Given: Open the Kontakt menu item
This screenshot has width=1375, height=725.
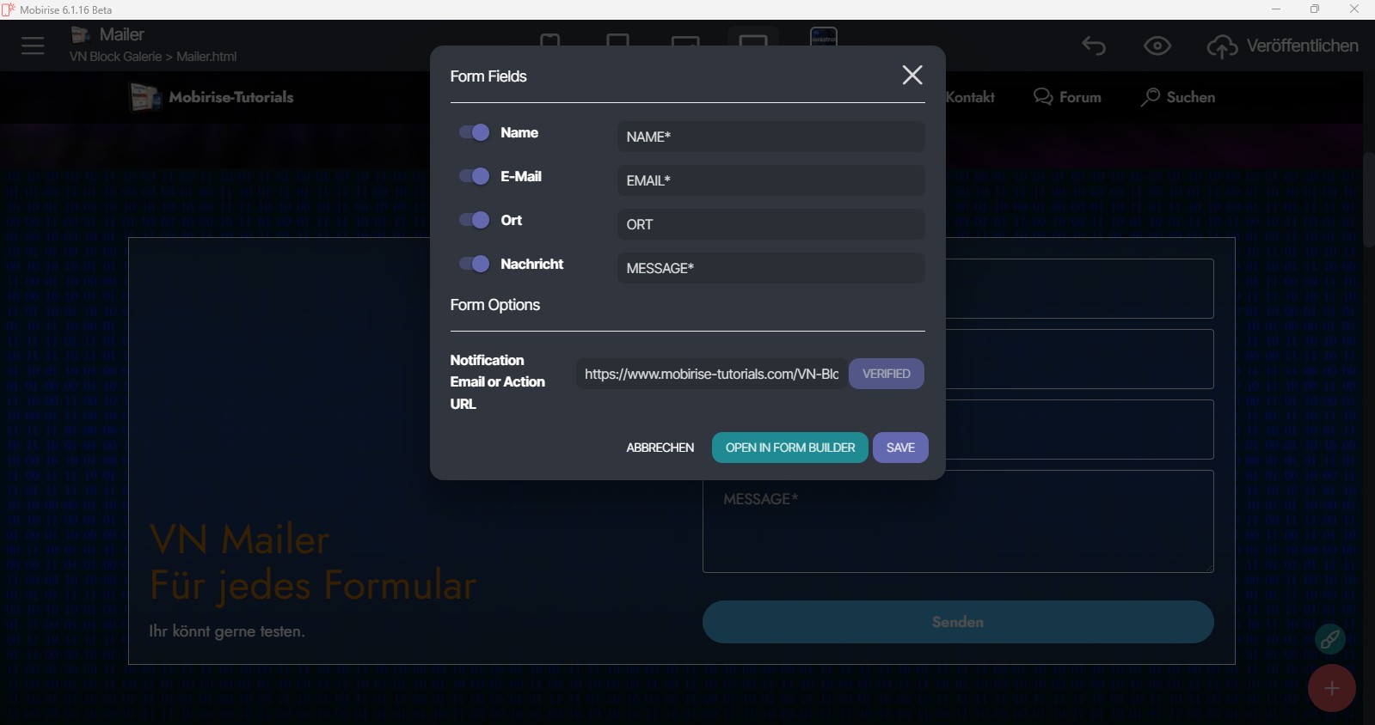Looking at the screenshot, I should coord(970,97).
